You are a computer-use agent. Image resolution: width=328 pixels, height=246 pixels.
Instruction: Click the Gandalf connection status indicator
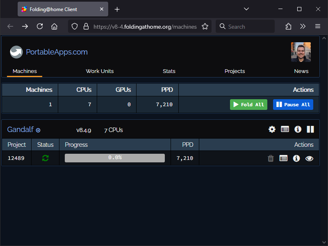[38, 130]
